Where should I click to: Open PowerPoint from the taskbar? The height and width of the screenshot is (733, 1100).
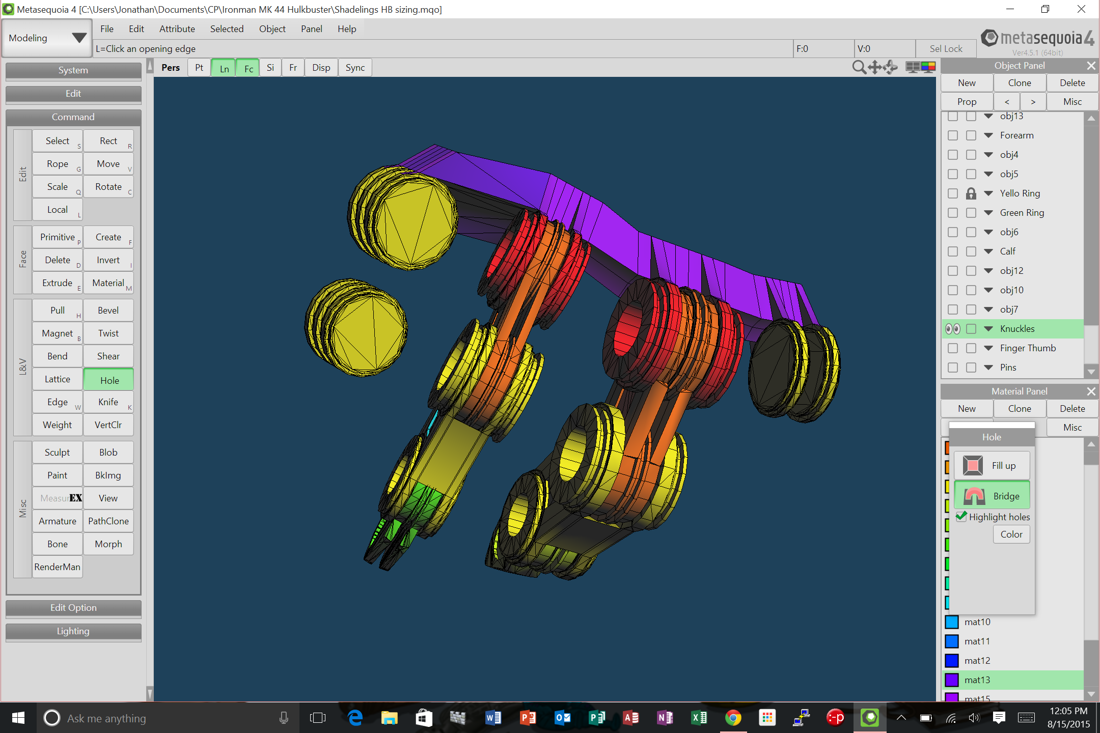tap(528, 718)
